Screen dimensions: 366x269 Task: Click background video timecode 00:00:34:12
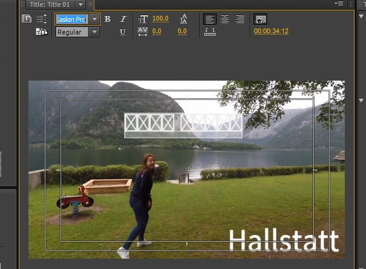(271, 32)
